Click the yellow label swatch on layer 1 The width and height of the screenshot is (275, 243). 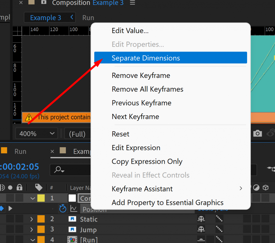click(x=41, y=198)
